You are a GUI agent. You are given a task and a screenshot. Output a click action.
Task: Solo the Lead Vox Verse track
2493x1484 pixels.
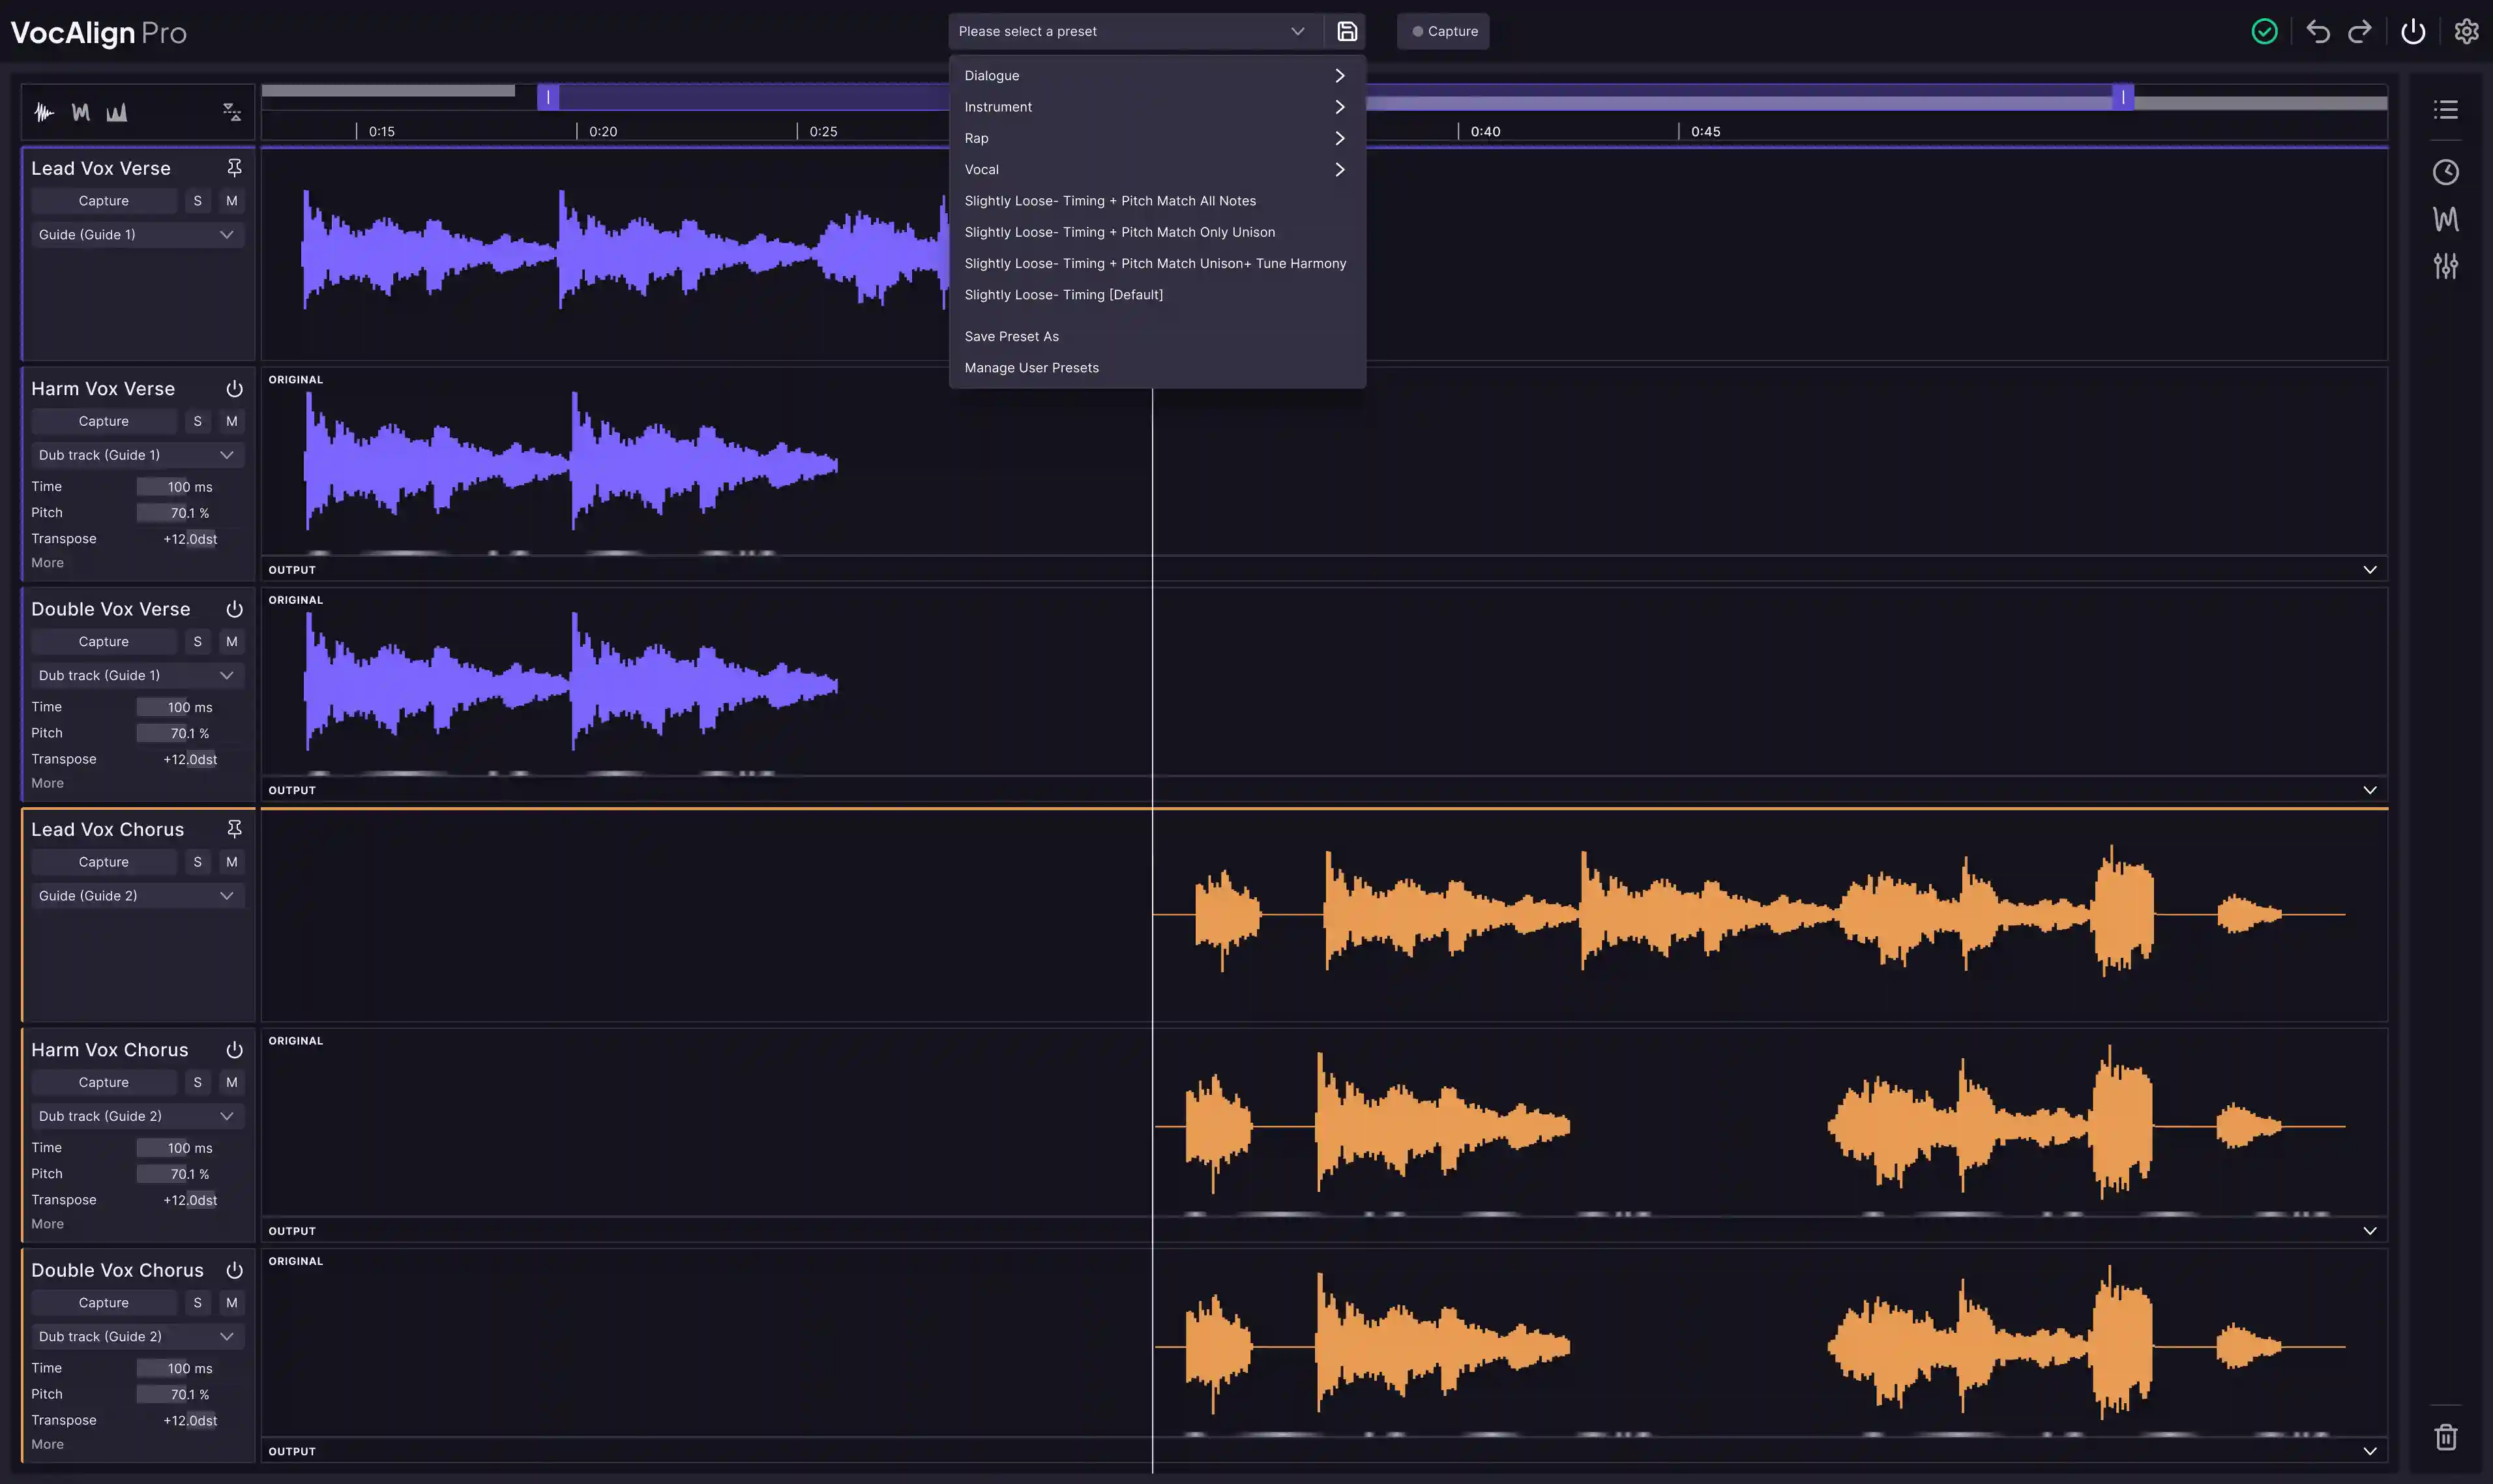click(197, 201)
